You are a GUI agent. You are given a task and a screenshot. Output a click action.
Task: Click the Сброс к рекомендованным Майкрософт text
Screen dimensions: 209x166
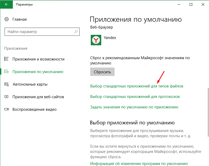140,60
